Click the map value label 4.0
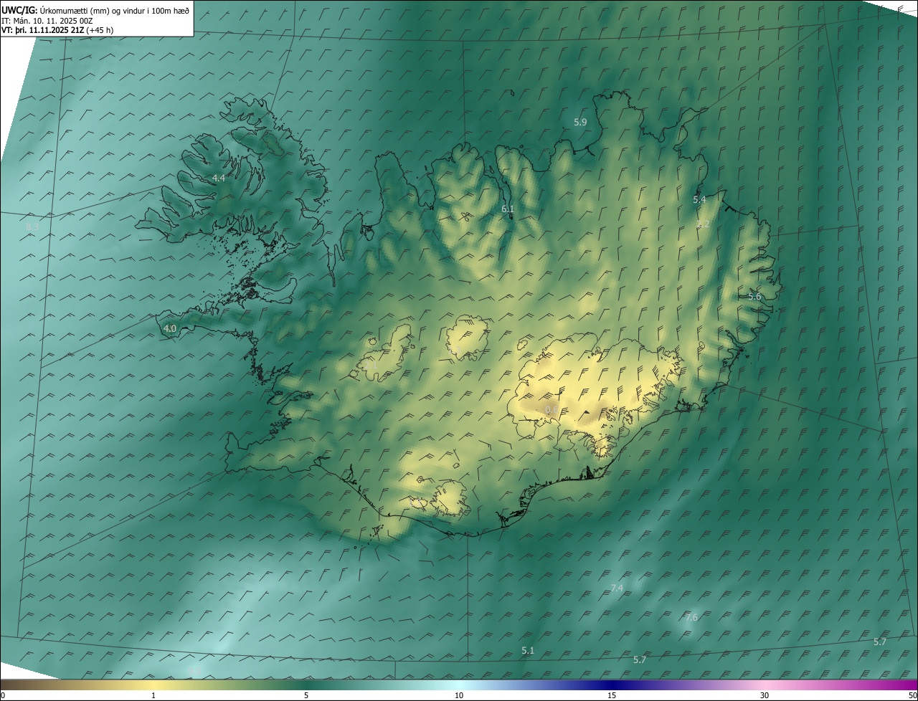Screen dimensions: 918x701 click(170, 328)
